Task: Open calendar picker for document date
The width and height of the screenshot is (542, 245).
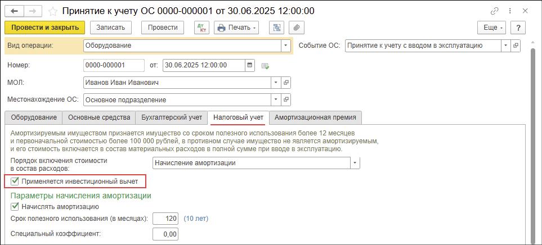Action: [250, 65]
